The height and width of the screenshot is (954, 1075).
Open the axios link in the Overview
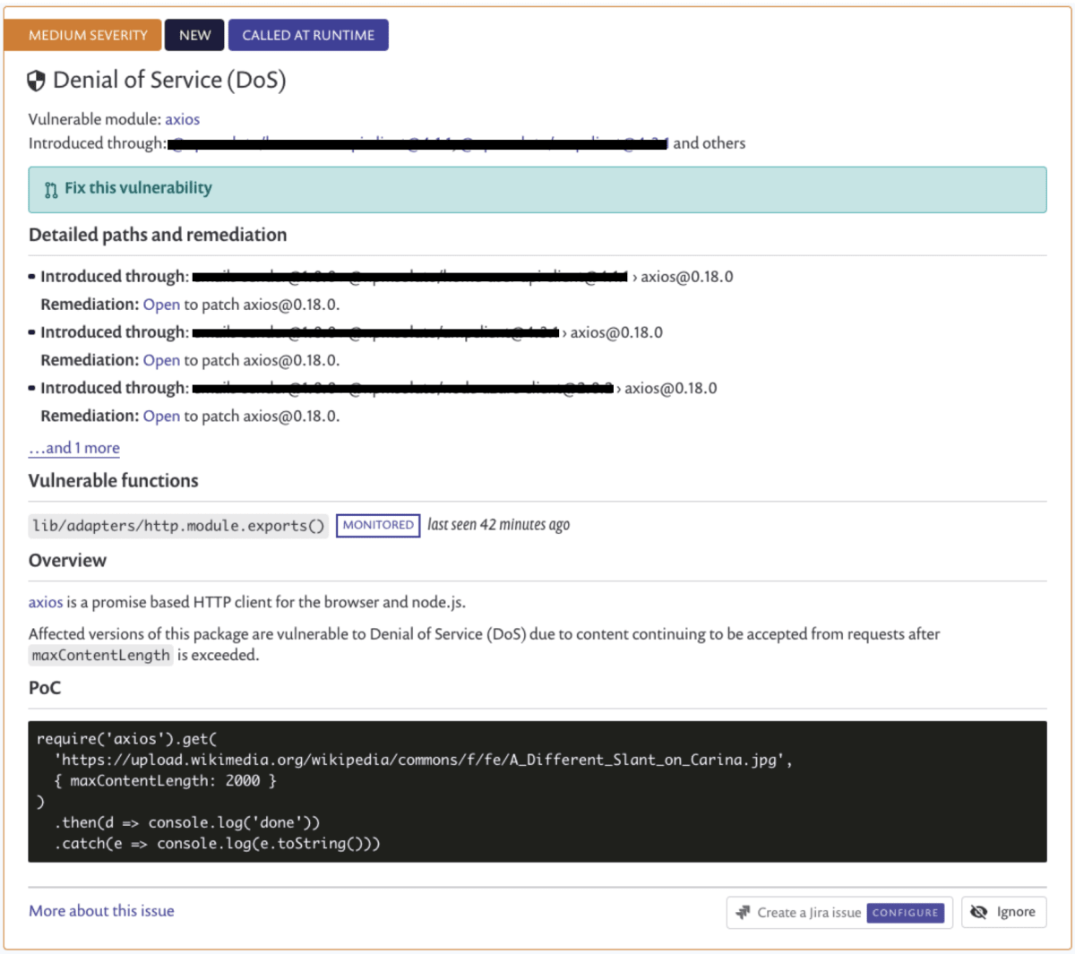46,602
